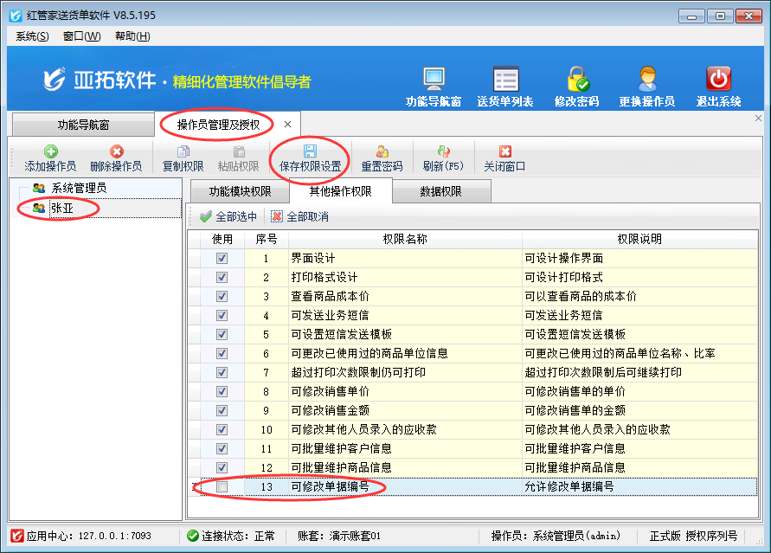
Task: Open the 系统(S) menu
Action: point(32,36)
